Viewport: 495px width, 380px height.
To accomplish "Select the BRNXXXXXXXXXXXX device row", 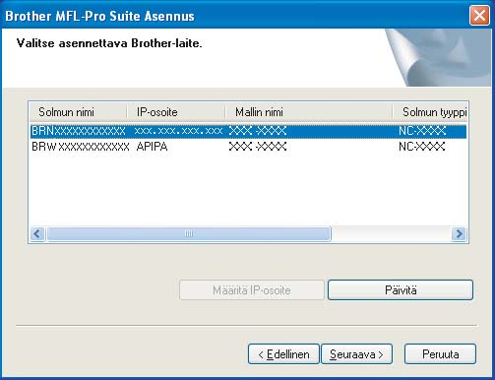I will click(248, 131).
